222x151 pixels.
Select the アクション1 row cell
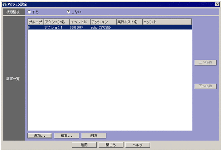click(53, 27)
